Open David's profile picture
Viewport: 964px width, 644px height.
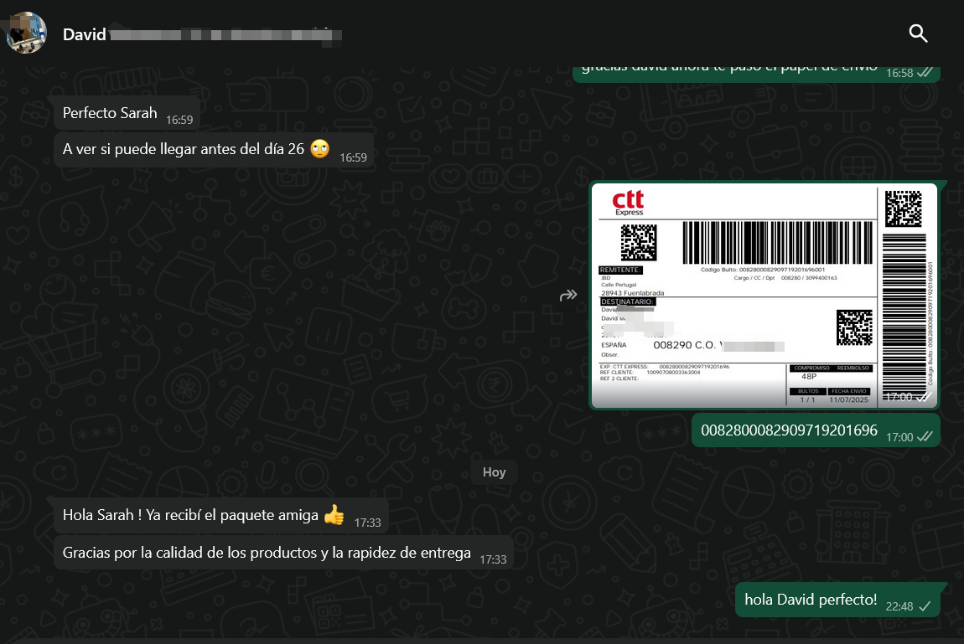pos(27,33)
